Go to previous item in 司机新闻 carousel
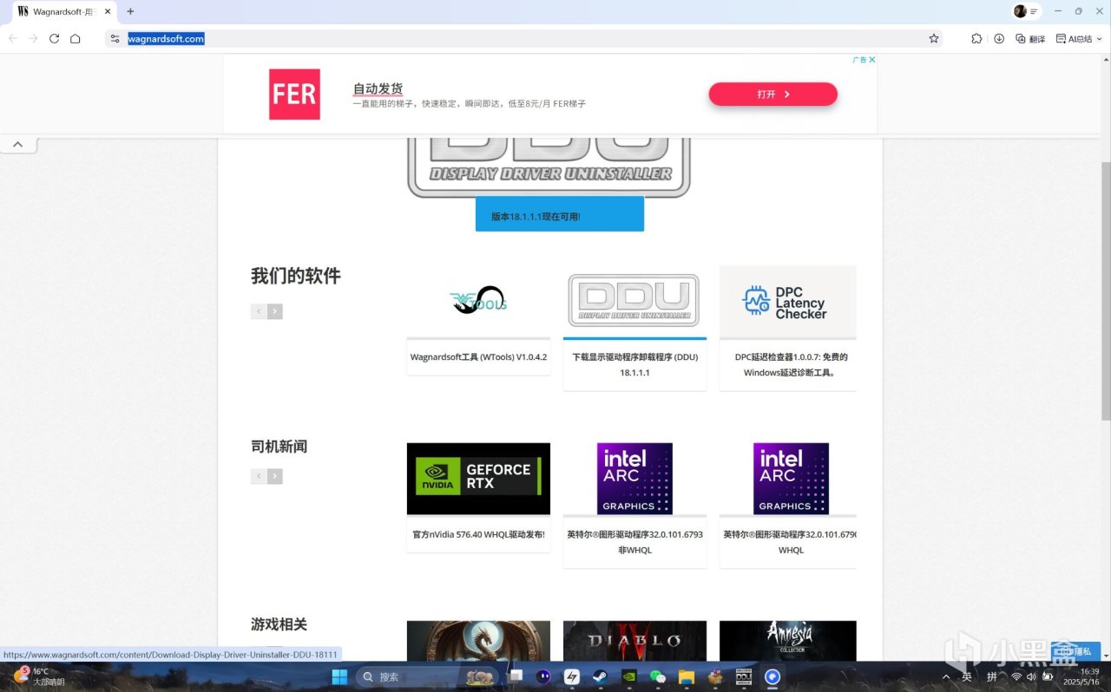Viewport: 1111px width, 692px height. click(259, 476)
